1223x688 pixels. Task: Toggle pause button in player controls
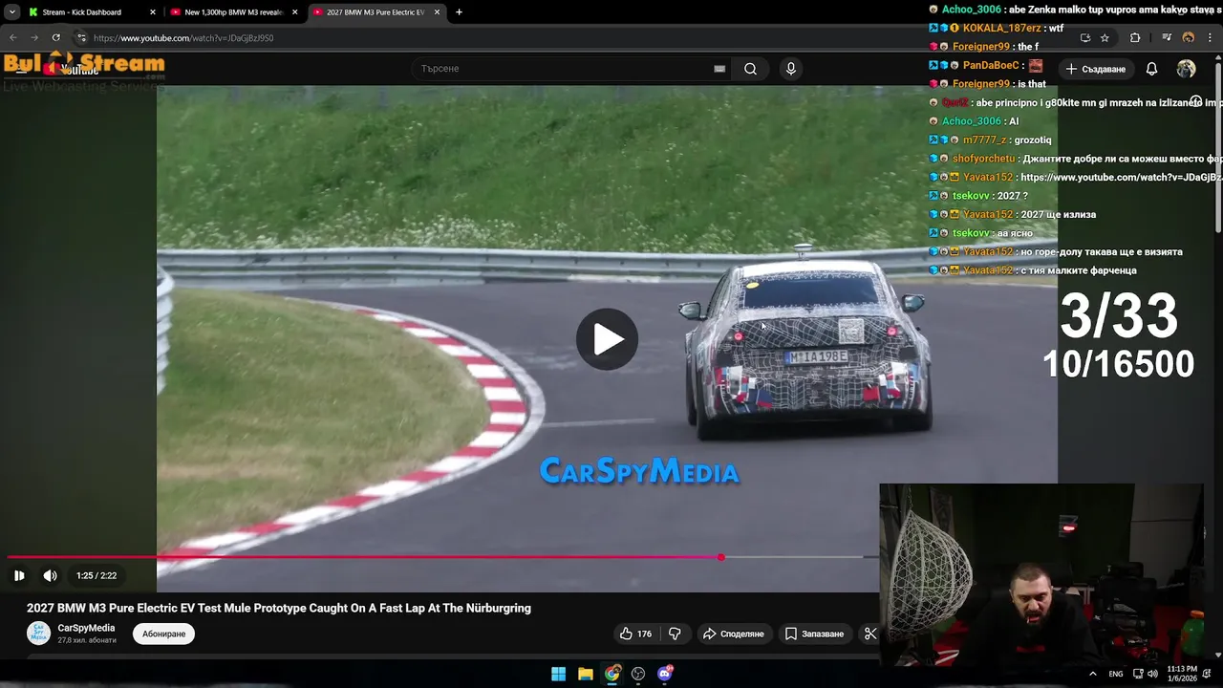[19, 575]
